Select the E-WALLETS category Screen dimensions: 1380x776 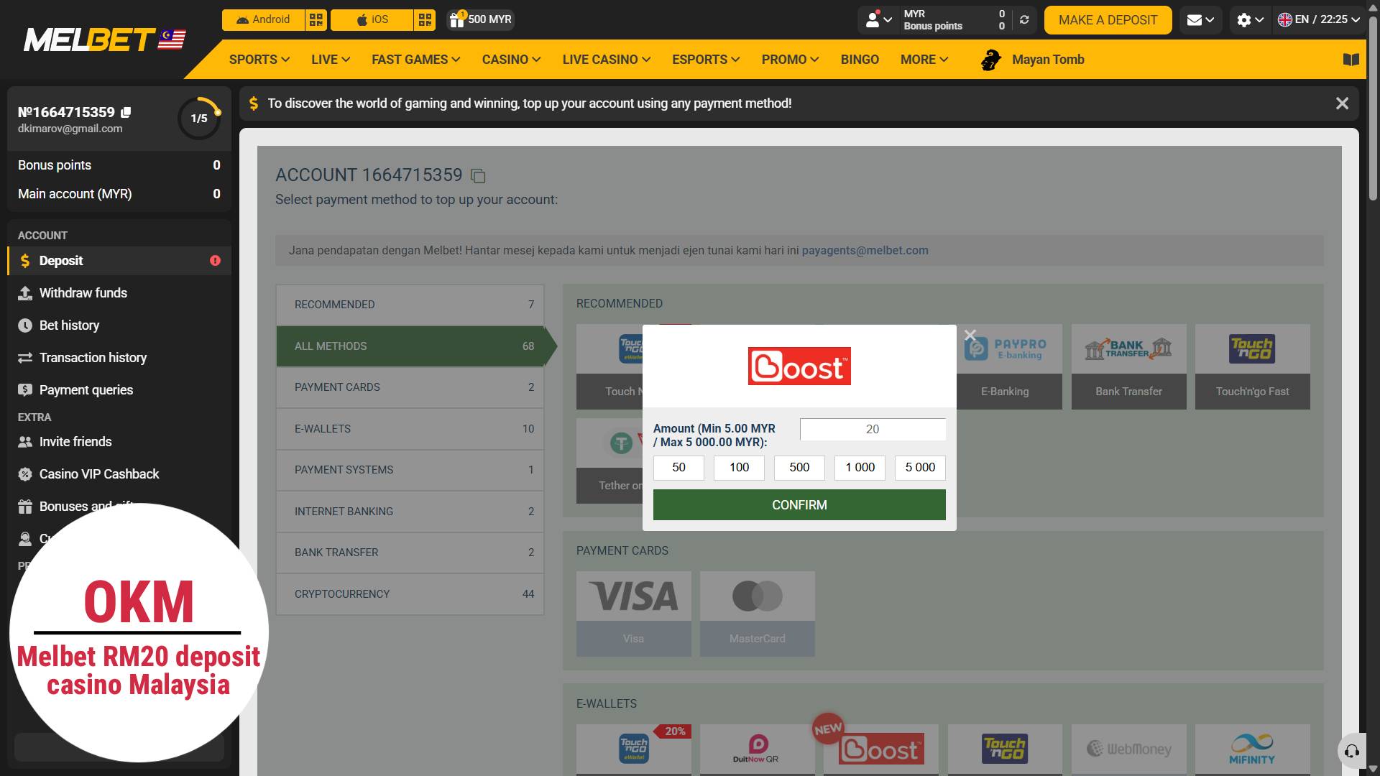coord(410,429)
